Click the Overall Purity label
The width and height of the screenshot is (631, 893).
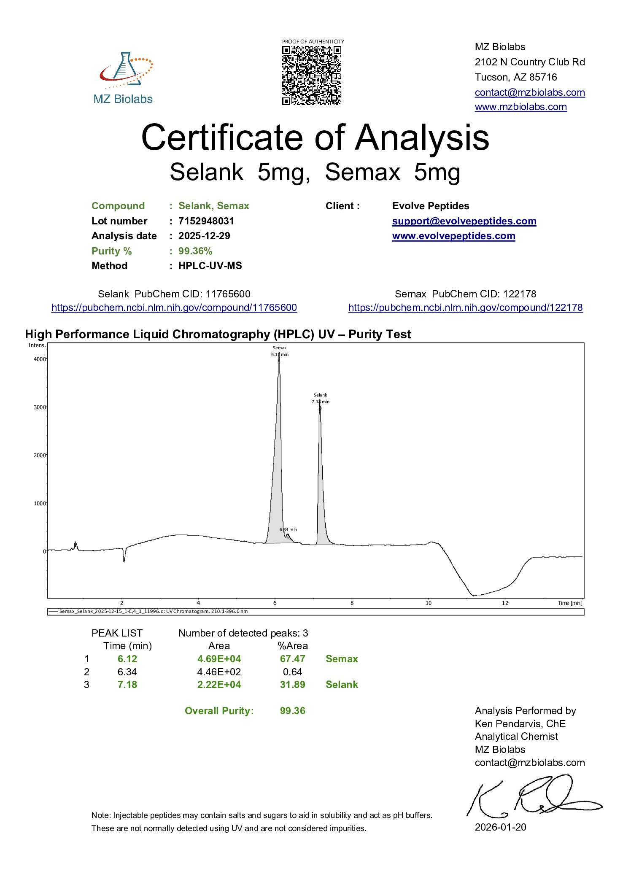click(x=219, y=711)
